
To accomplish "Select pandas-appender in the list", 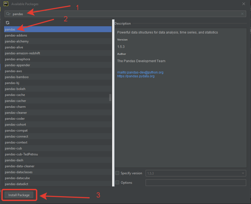I will (58, 65).
